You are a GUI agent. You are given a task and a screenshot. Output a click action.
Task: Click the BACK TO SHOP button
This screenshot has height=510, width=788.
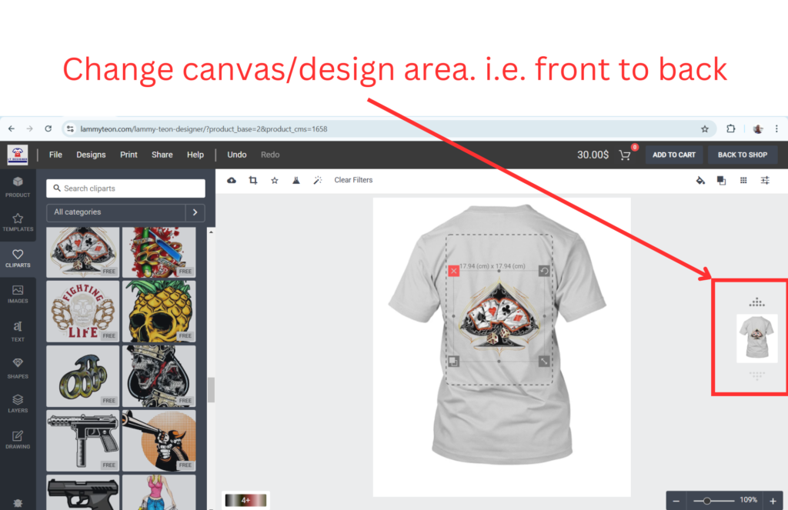point(743,155)
